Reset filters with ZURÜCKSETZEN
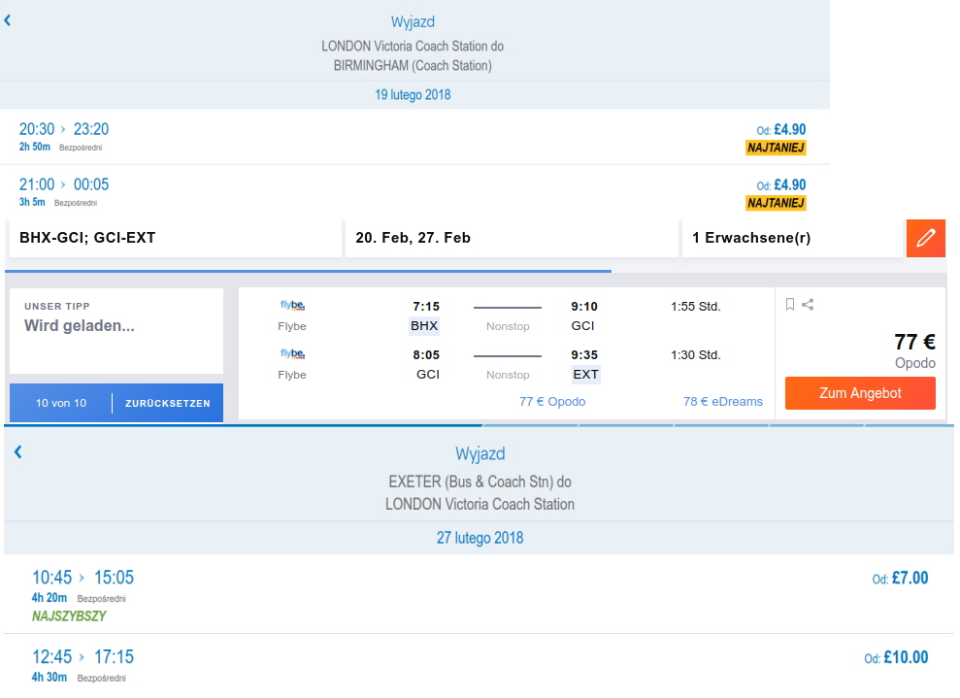Viewport: 960px width, 698px height. click(x=167, y=404)
